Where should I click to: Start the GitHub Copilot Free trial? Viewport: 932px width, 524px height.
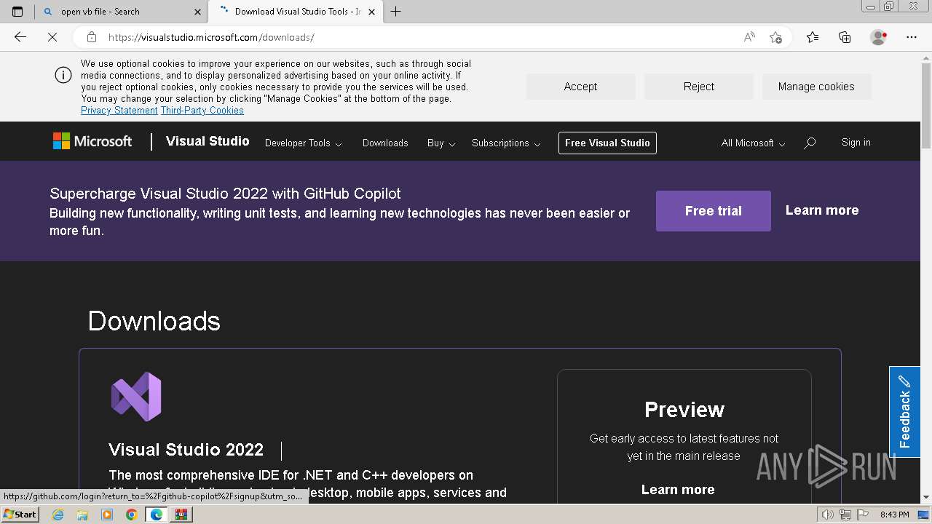[714, 211]
